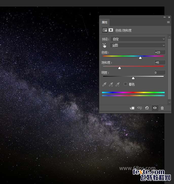Viewport: 174px width, 184px height.
Task: Delete this adjustment layer
Action: (162, 108)
